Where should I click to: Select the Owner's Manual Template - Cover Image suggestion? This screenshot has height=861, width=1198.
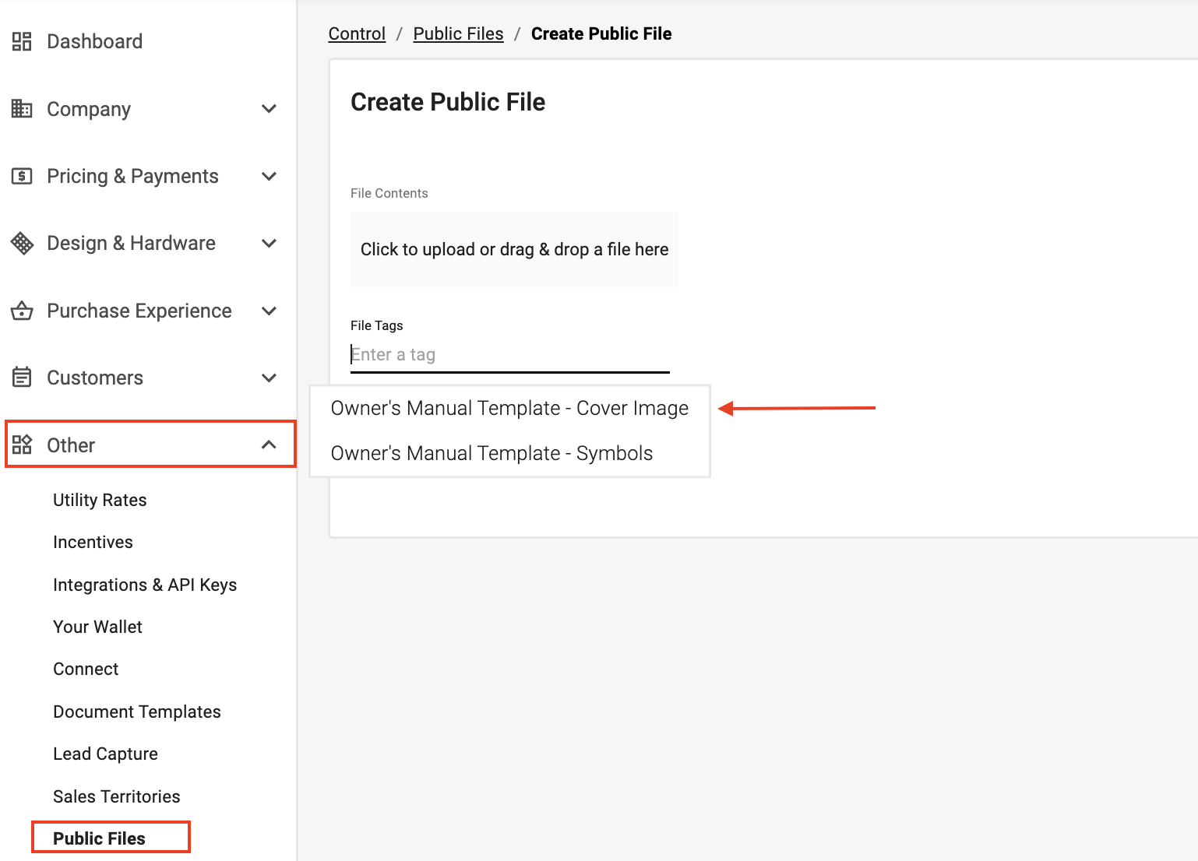[x=509, y=407]
